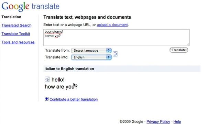Click the 'Translate text, webpages and documents' heading
Viewport: 220px width, 124px height.
point(87,17)
